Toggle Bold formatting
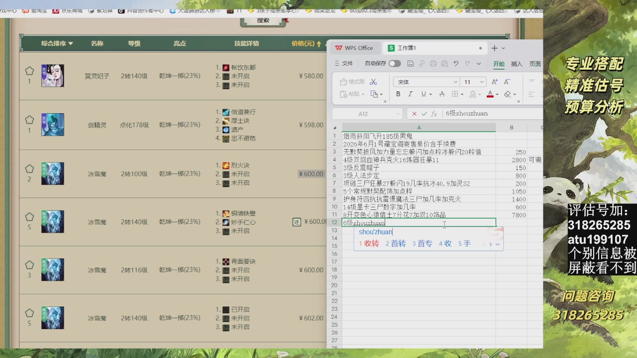 (x=398, y=94)
